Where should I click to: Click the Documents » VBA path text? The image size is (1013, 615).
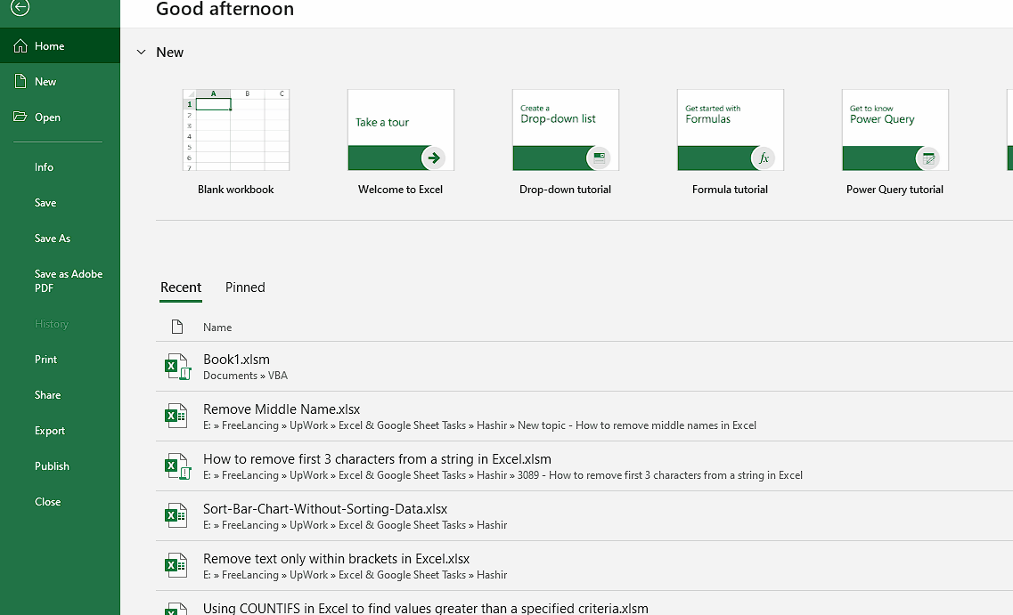click(x=246, y=376)
